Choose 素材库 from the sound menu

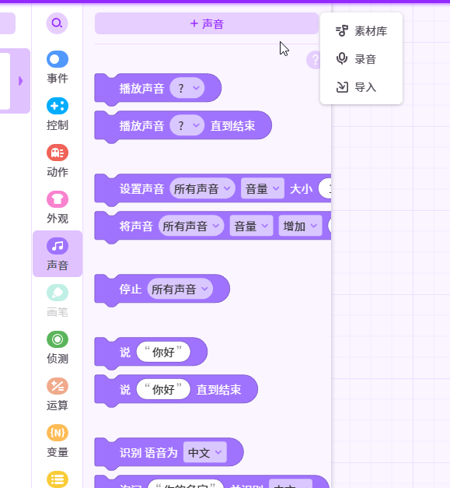pyautogui.click(x=361, y=31)
